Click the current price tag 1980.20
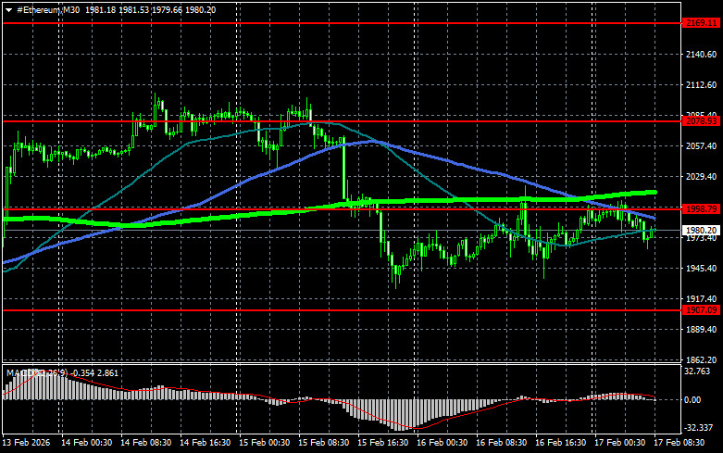Viewport: 723px width, 453px height. (x=701, y=229)
